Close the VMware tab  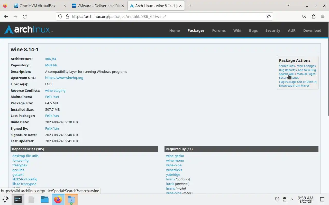point(123,6)
